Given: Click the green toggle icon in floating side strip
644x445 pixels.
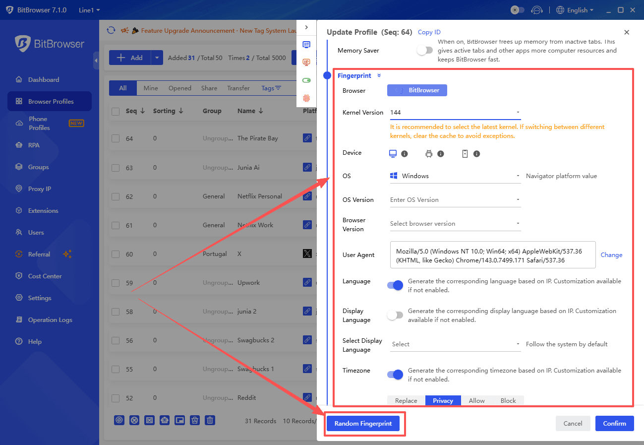Looking at the screenshot, I should (x=306, y=80).
